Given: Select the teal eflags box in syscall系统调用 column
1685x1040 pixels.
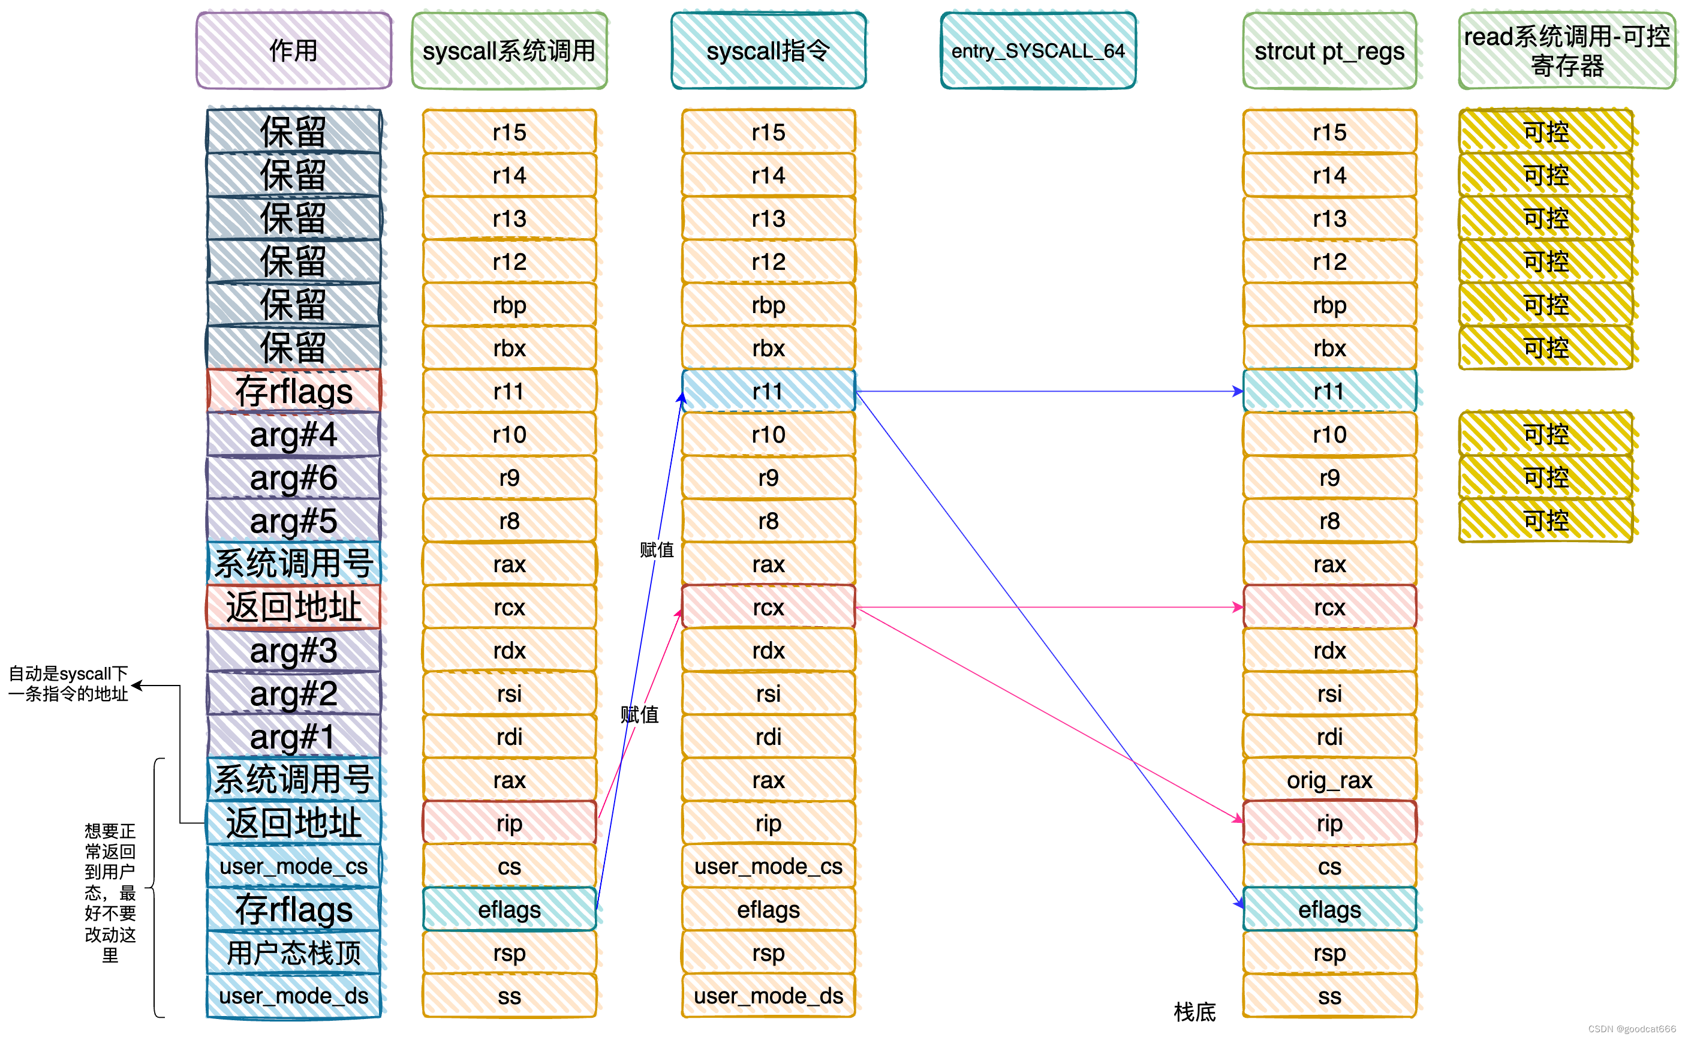Looking at the screenshot, I should coord(510,909).
